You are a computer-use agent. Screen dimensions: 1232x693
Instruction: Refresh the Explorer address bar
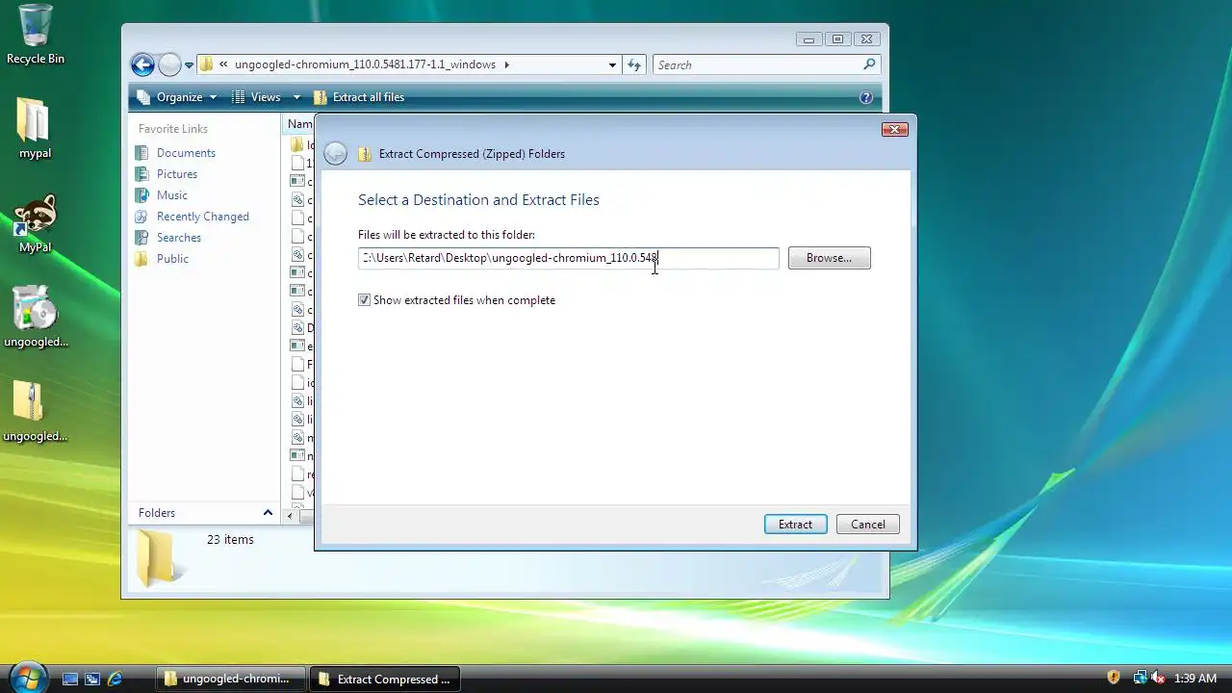tap(633, 65)
